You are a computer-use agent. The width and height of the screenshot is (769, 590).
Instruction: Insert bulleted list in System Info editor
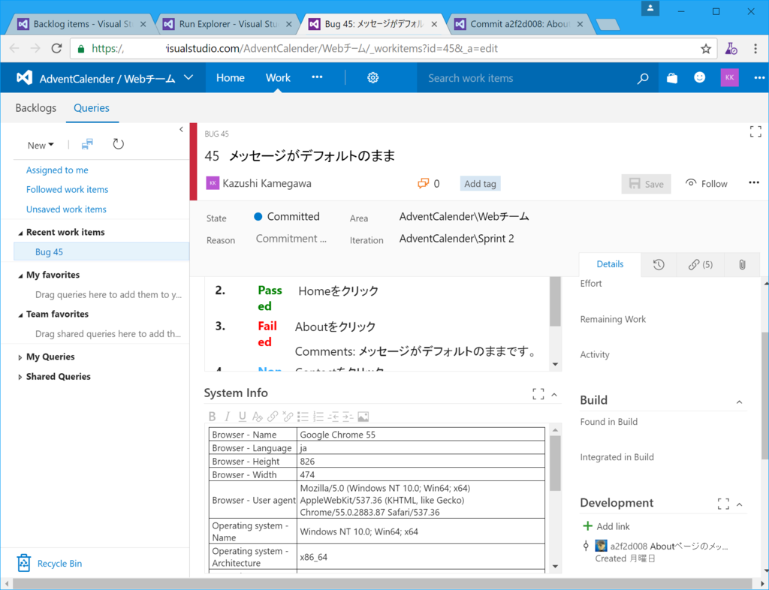(x=303, y=417)
